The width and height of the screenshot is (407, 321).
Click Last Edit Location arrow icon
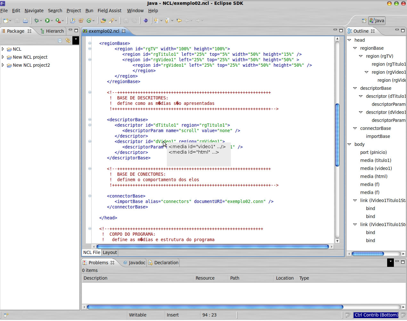[x=179, y=21]
